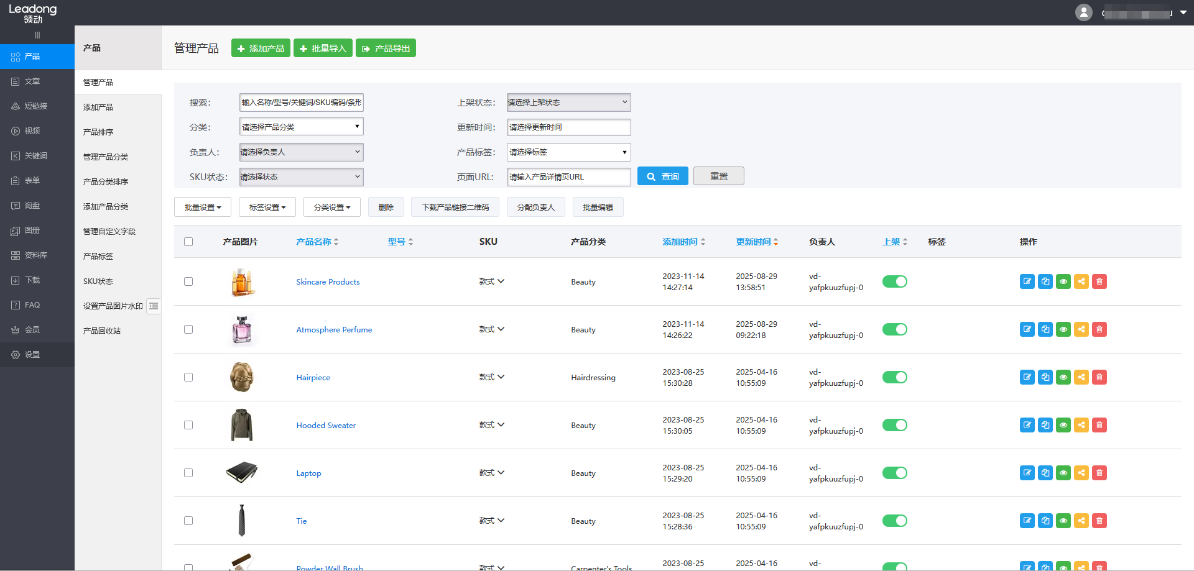Delete the Laptop product with trash icon

click(x=1099, y=473)
